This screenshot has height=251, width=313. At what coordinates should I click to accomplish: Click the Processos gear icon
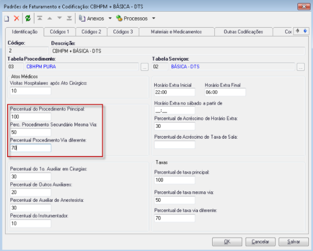[119, 18]
